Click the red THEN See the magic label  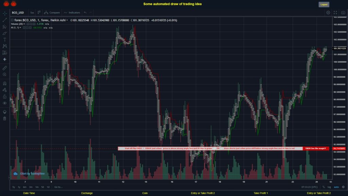(316, 148)
